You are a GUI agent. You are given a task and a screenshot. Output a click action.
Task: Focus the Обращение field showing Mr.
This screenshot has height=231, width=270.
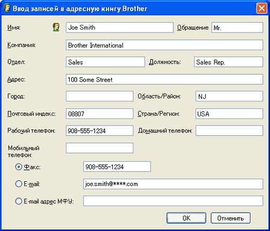pyautogui.click(x=237, y=28)
